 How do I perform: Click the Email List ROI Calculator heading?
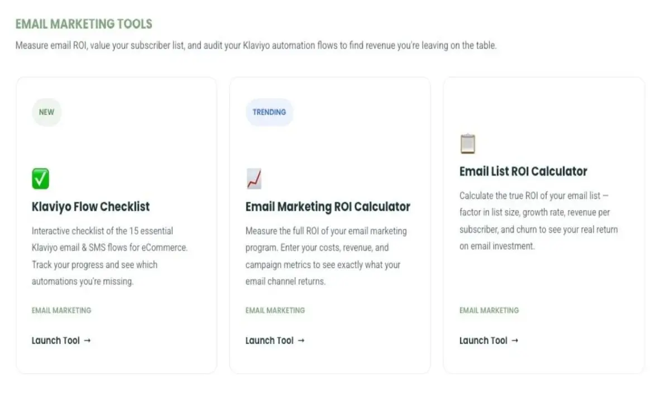pos(523,171)
